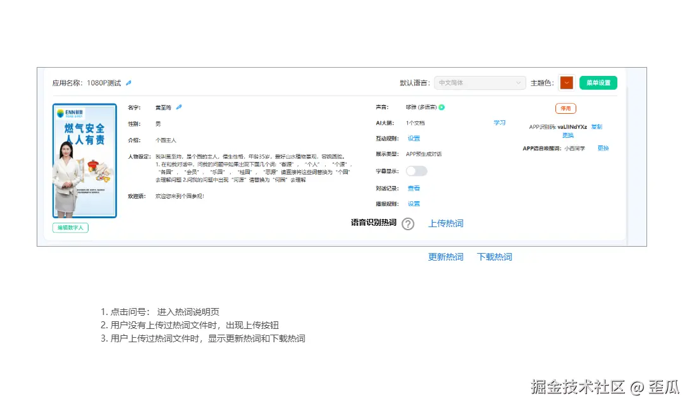Click 编辑数字人
Screen dimensions: 692x408
pos(70,228)
